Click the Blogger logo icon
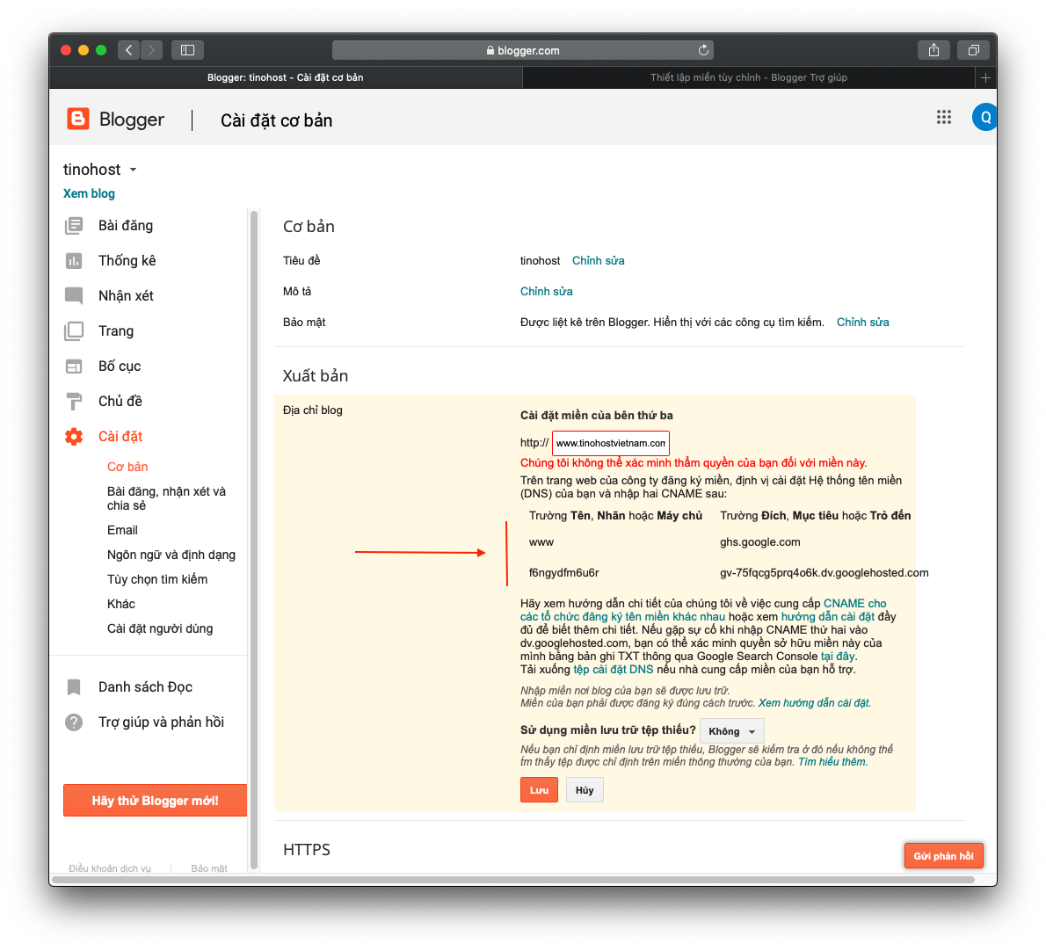Image resolution: width=1046 pixels, height=951 pixels. coord(78,119)
